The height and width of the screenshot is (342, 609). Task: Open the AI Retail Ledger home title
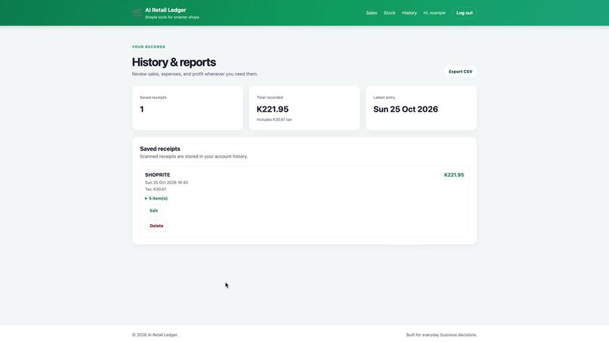(165, 10)
